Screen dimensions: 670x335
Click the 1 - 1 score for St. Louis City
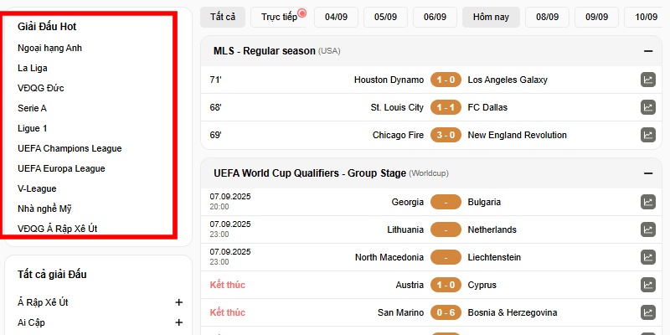click(x=446, y=107)
